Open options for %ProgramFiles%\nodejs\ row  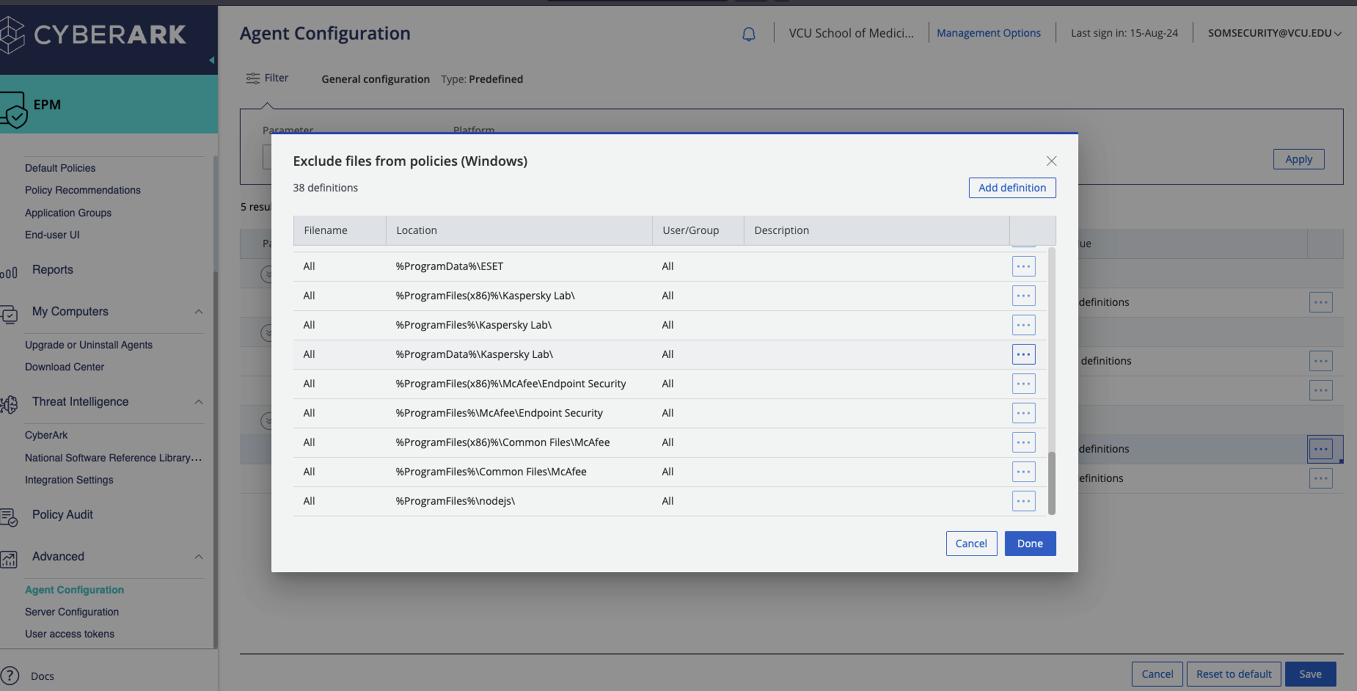(1023, 501)
